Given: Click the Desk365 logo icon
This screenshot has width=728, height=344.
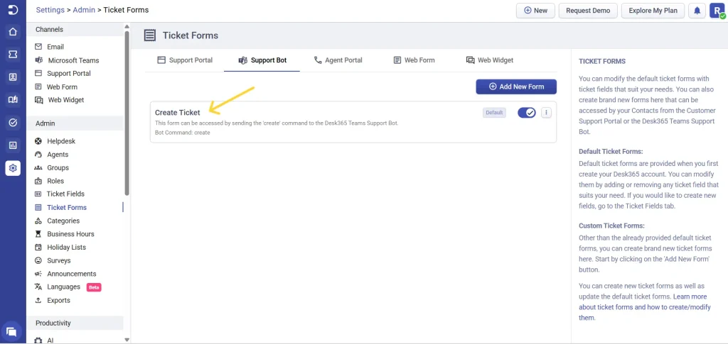Looking at the screenshot, I should (13, 10).
